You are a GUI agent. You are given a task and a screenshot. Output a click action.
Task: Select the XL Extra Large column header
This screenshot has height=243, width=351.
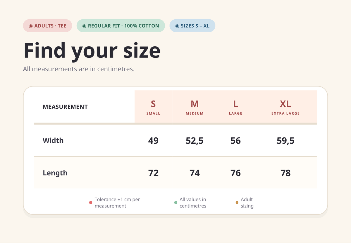point(285,107)
